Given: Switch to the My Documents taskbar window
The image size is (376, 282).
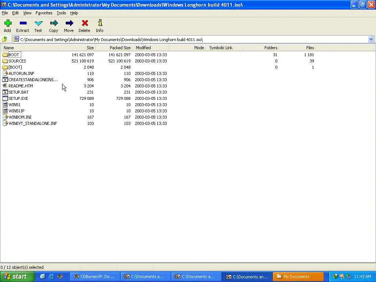Looking at the screenshot, I should coord(298,276).
